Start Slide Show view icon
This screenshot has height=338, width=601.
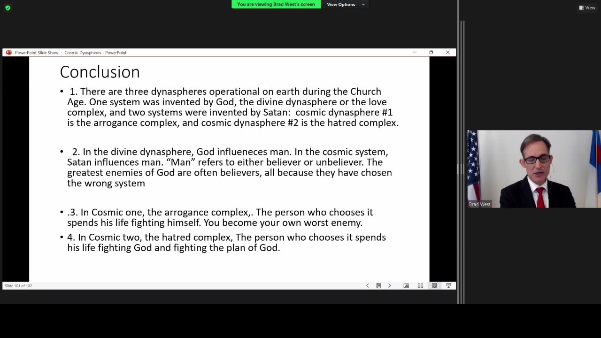448,285
